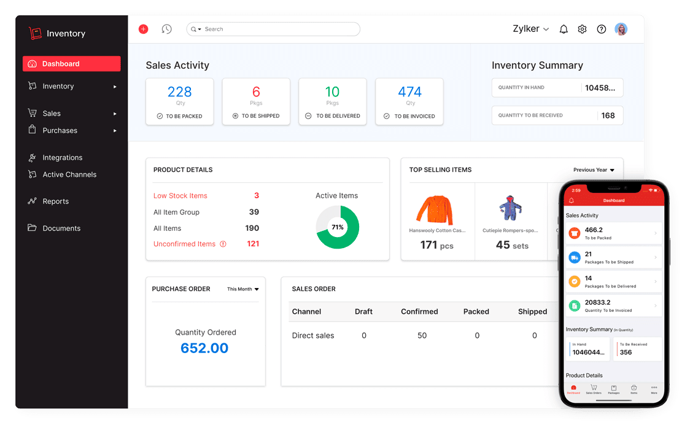Click the help question mark icon
Viewport: 690px width, 428px height.
[601, 29]
